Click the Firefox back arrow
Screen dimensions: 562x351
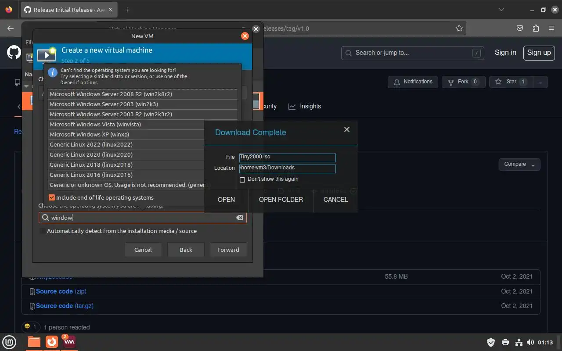pos(11,28)
